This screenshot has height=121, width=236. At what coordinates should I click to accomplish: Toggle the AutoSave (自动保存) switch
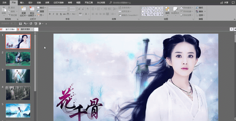coord(14,24)
